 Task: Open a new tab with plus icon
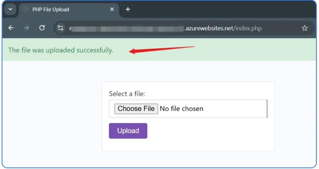point(128,9)
